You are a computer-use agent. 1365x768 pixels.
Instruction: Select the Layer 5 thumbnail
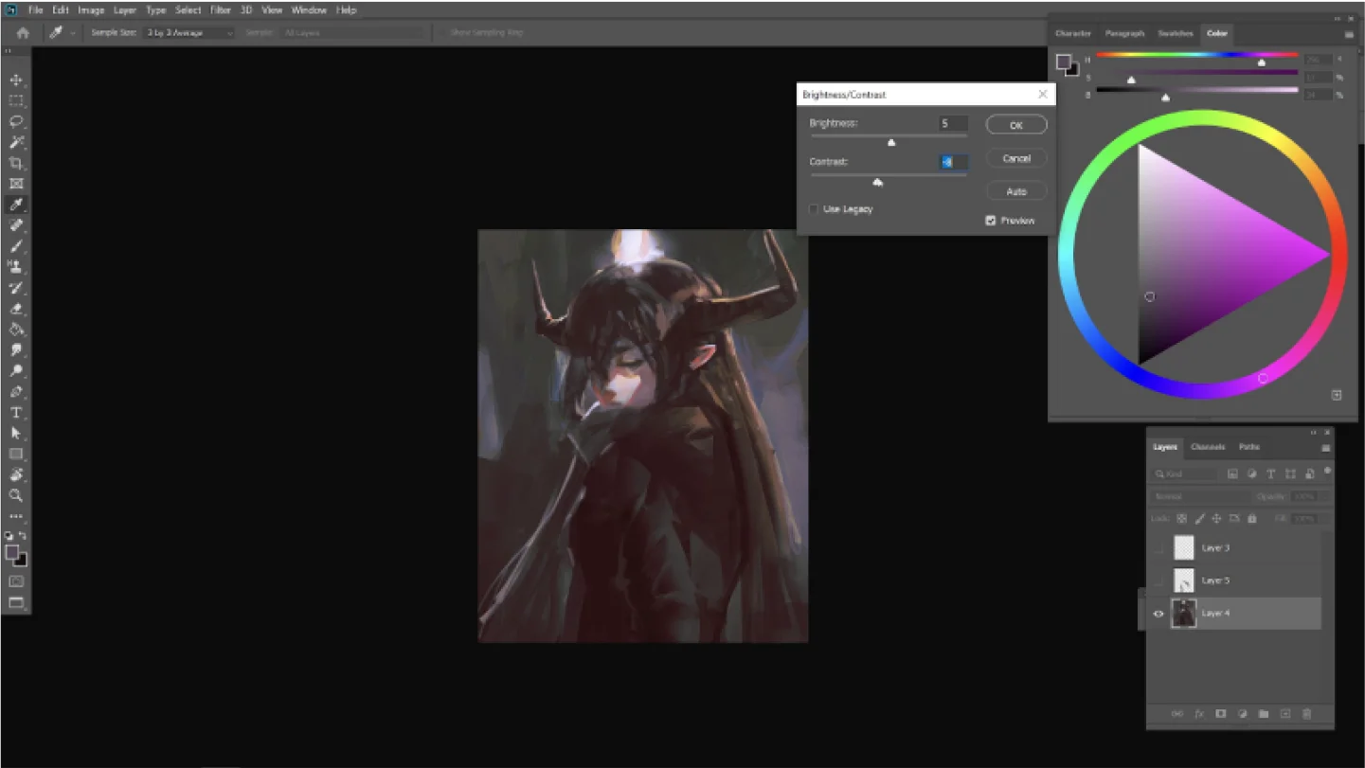1184,580
